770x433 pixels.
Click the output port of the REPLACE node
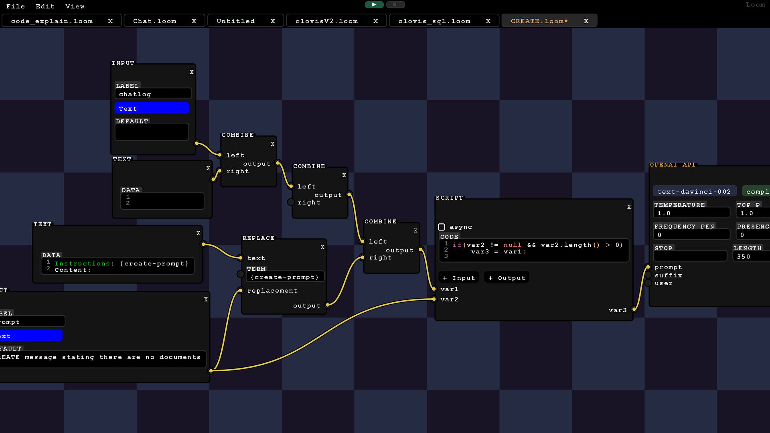328,305
